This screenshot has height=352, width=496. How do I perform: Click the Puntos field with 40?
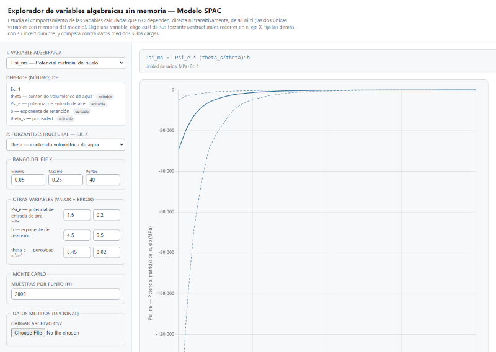pyautogui.click(x=103, y=180)
